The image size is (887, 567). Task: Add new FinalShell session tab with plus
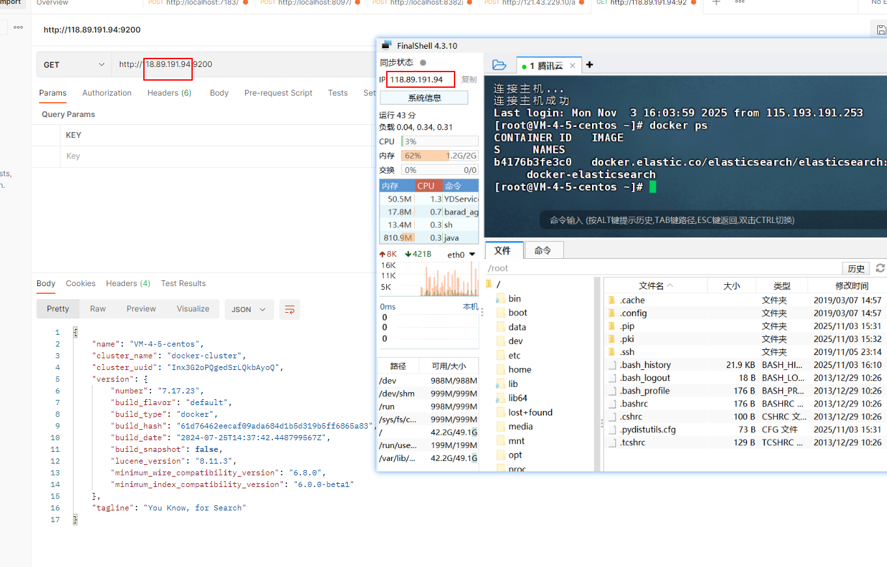pos(589,65)
